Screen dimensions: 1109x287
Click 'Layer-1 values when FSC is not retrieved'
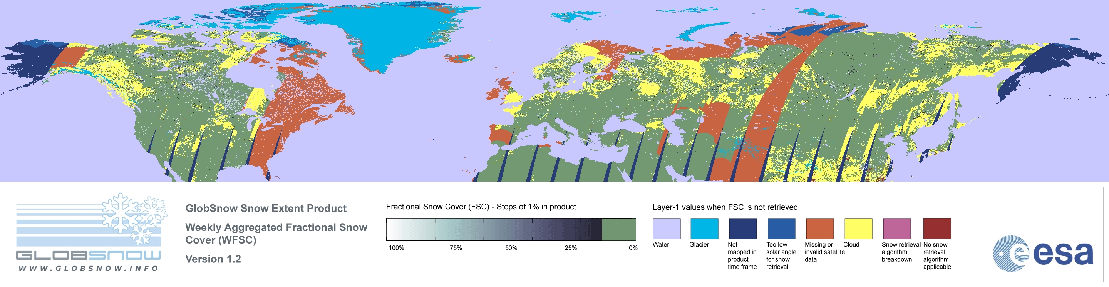click(x=725, y=207)
